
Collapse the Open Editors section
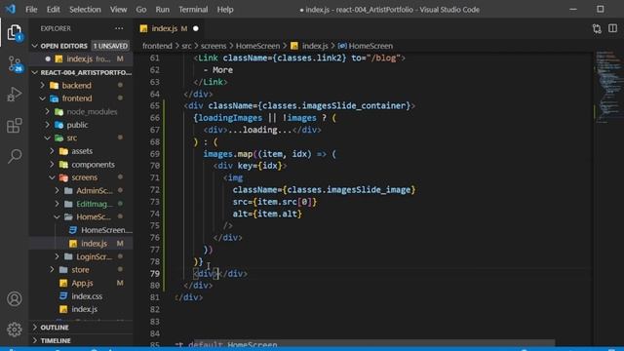pyautogui.click(x=35, y=46)
